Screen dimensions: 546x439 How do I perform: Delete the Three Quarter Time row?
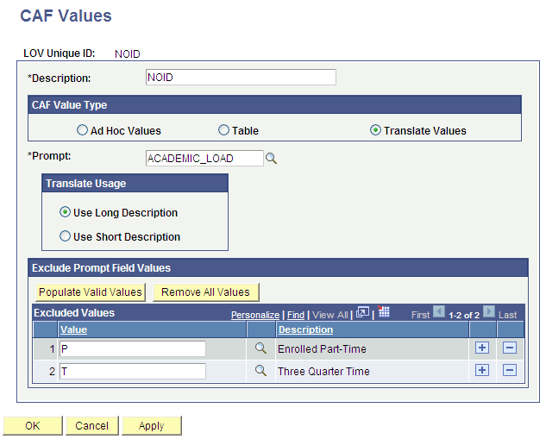pos(510,370)
